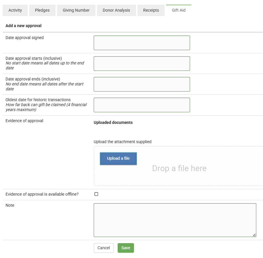Focus the Date approval signed field

[142, 43]
